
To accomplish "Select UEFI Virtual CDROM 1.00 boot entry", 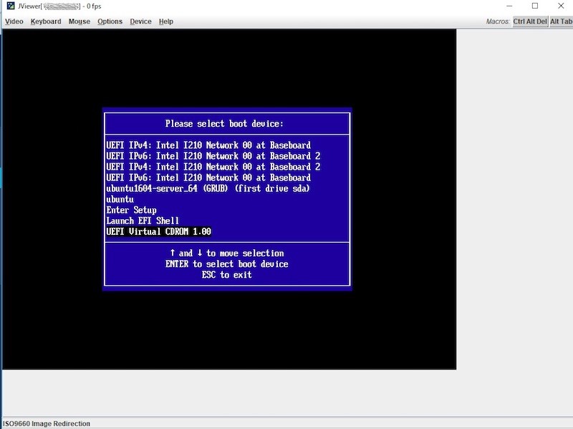I will click(160, 231).
